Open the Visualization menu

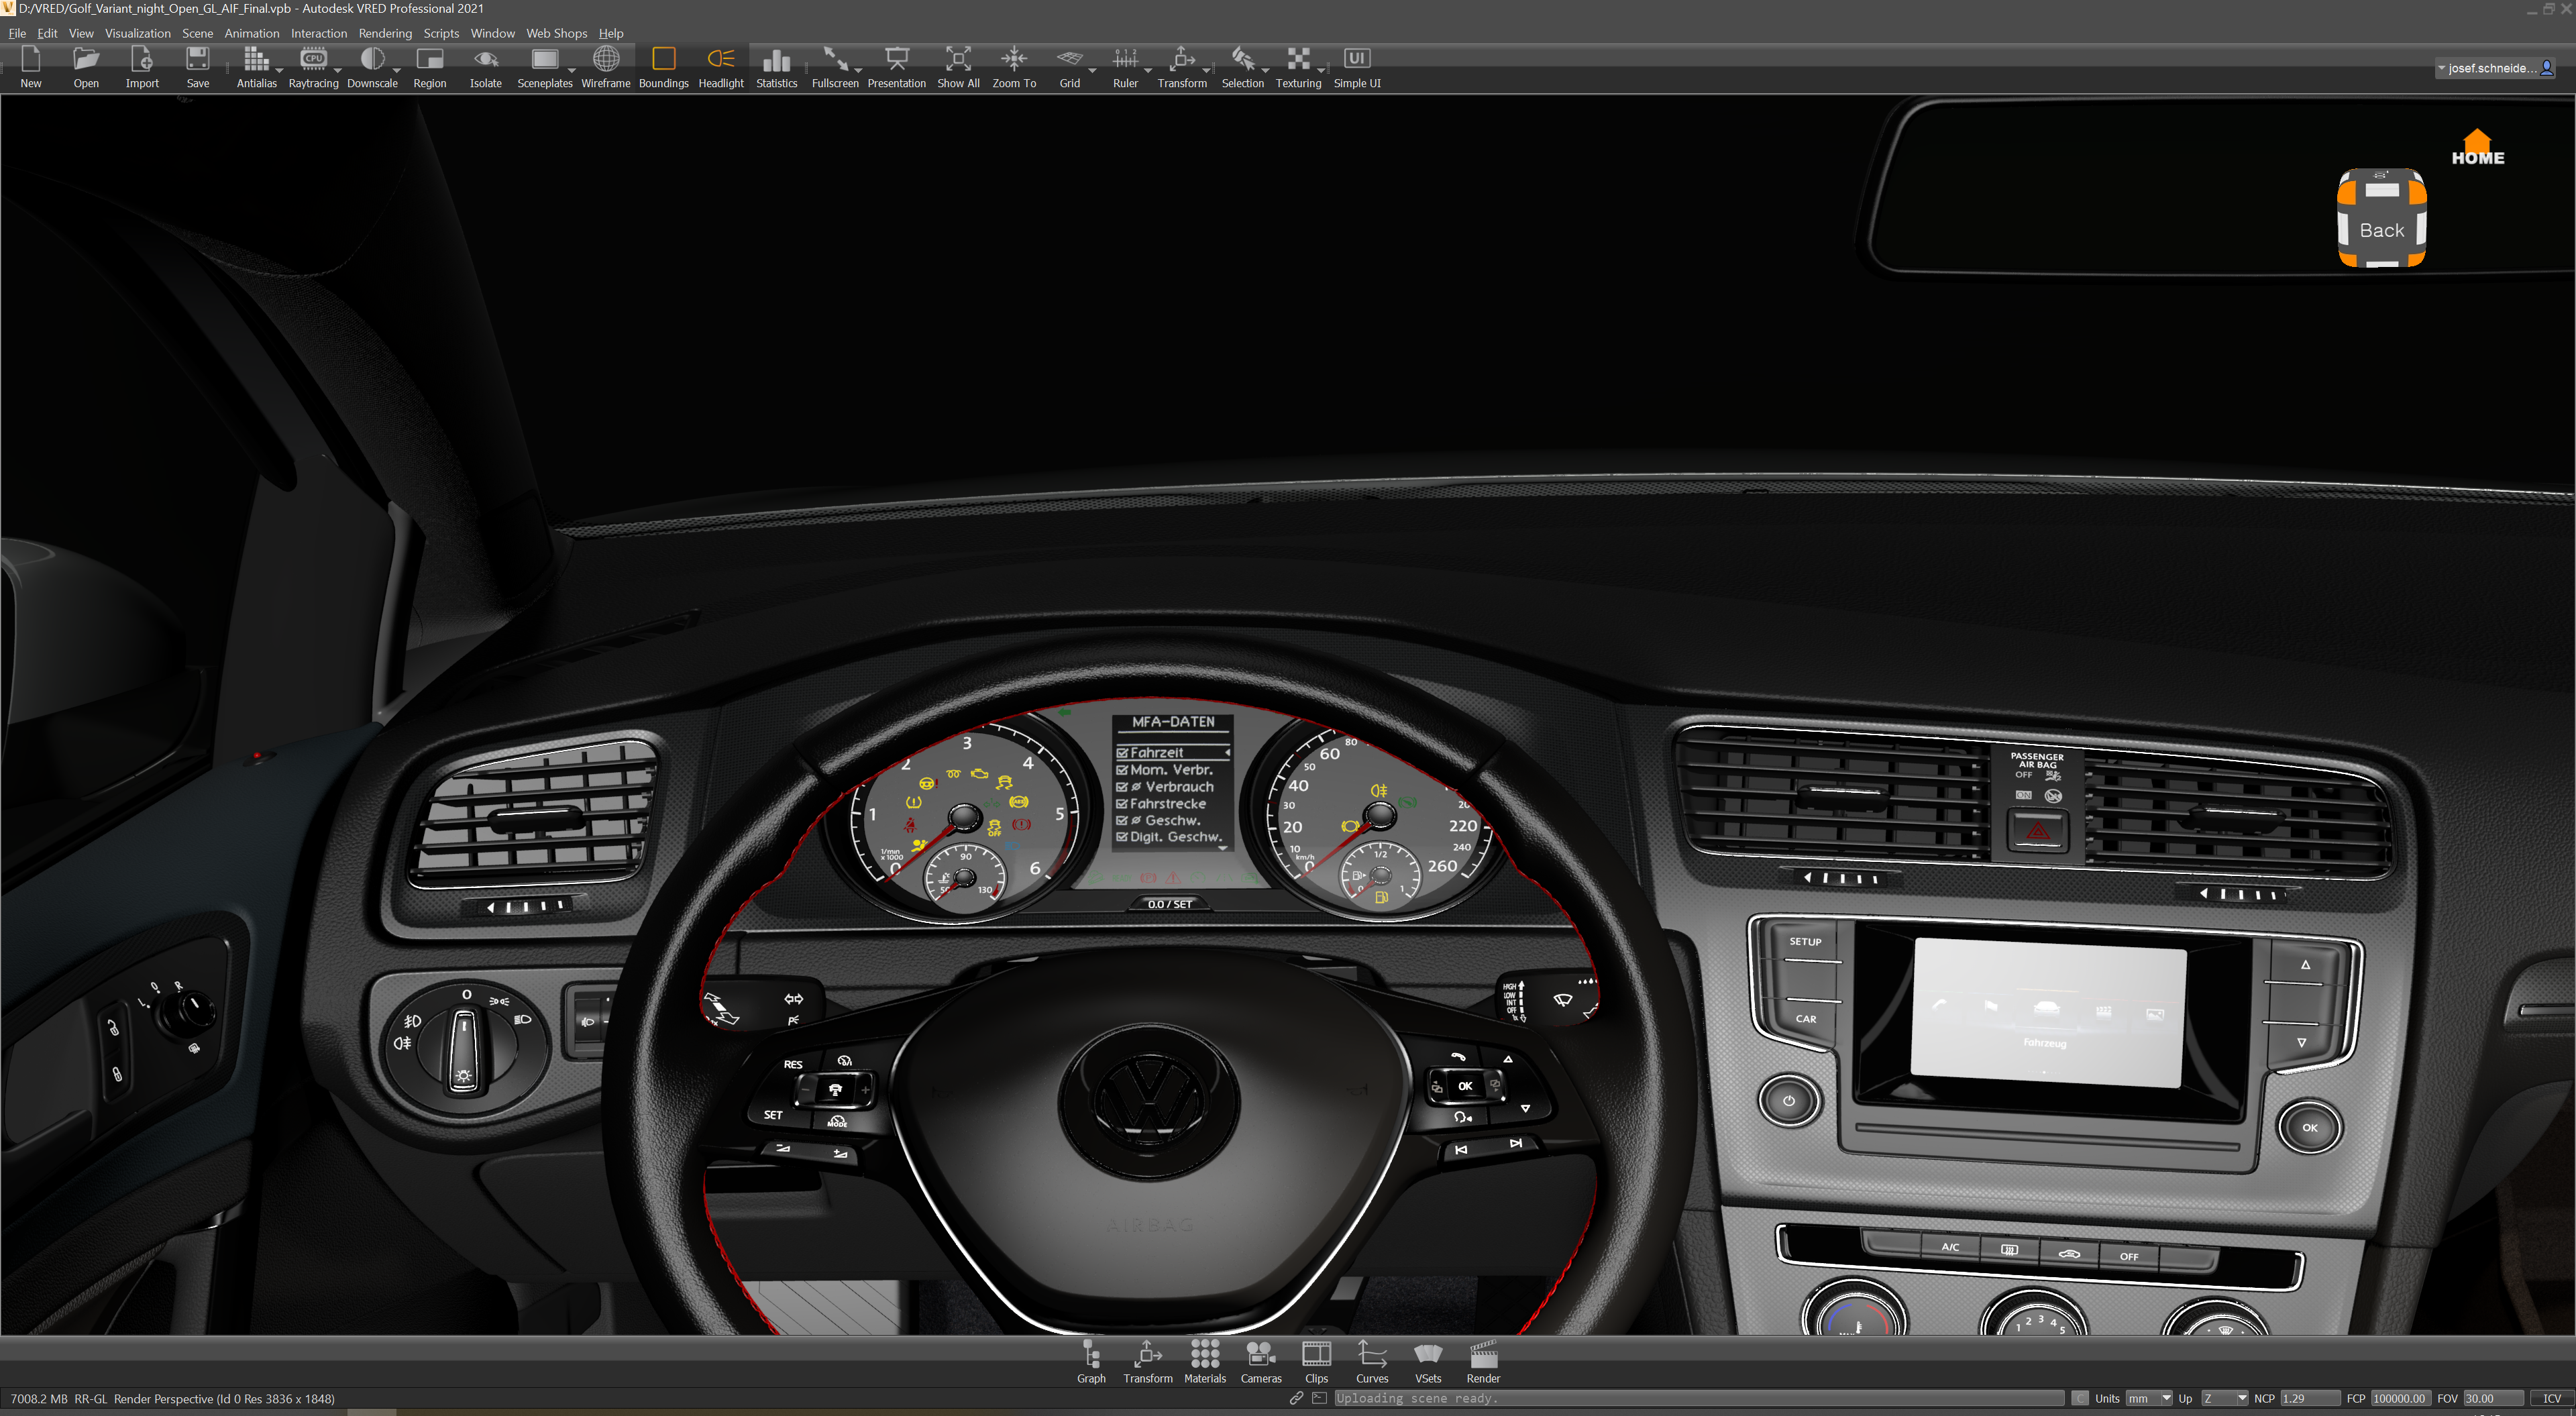tap(137, 33)
